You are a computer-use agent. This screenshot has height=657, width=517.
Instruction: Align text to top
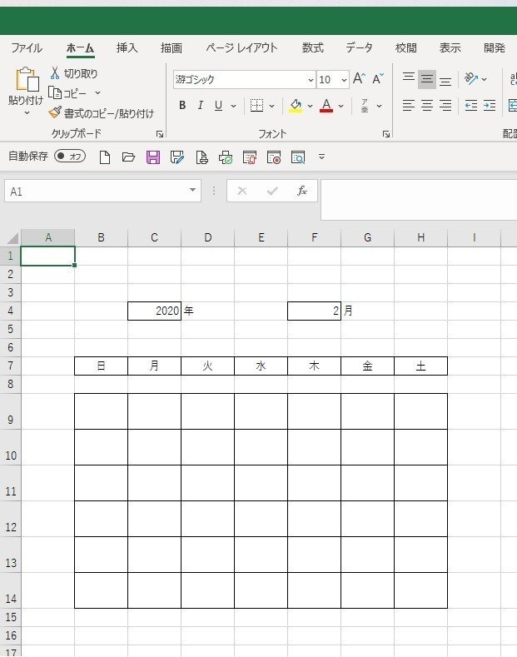coord(409,79)
